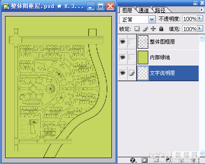Screen dimensions: 205x164
Task: Create an adjustment layer via half-circle icon
Action: [168, 160]
